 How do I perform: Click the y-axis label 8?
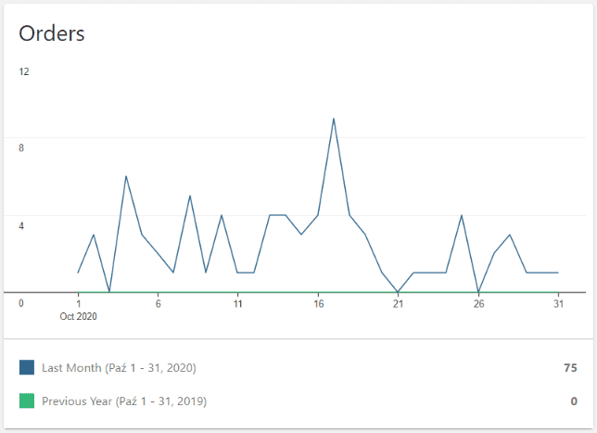point(22,148)
